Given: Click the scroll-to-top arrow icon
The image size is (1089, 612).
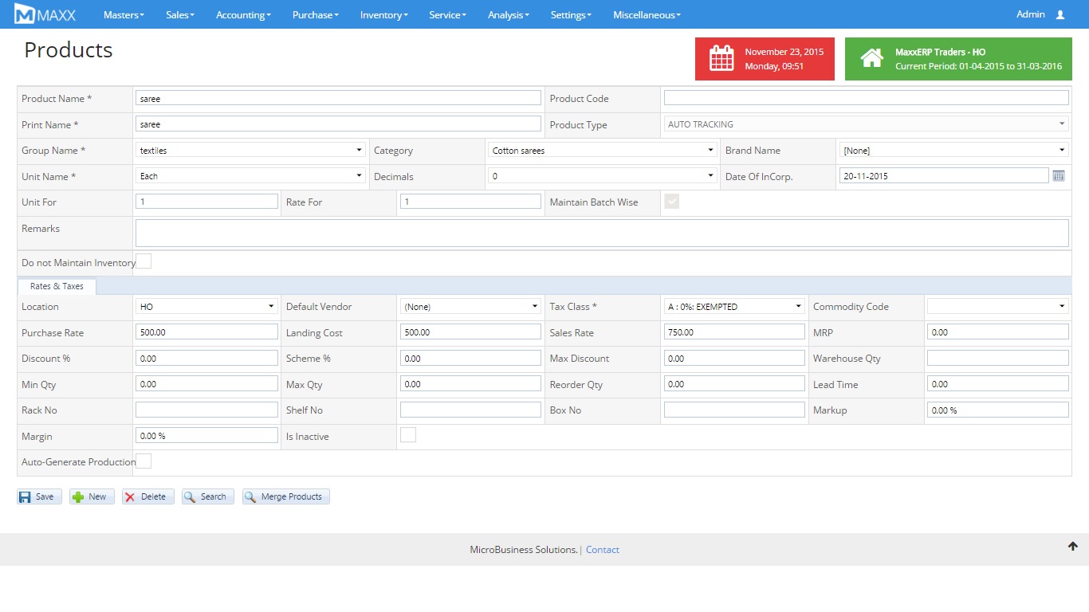Looking at the screenshot, I should coord(1072,547).
